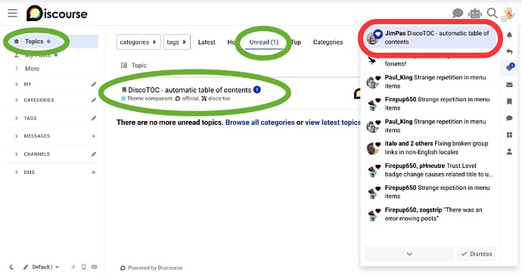This screenshot has height=276, width=522.
Task: Switch to the Top tab
Action: click(x=296, y=42)
